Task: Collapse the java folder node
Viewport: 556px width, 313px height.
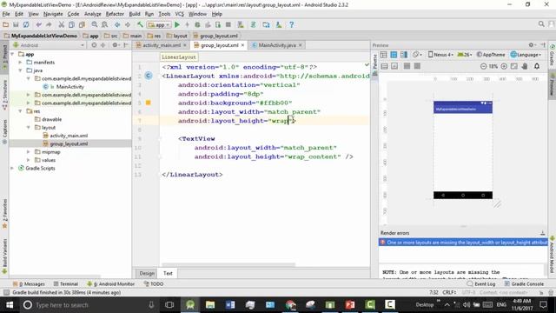Action: [21, 70]
